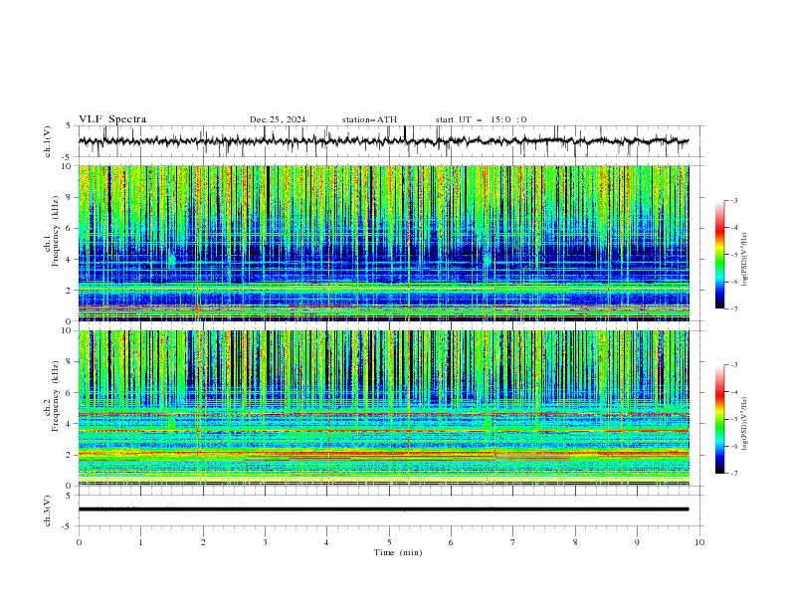Click time axis tick label "7"
788x609 pixels.
513,542
